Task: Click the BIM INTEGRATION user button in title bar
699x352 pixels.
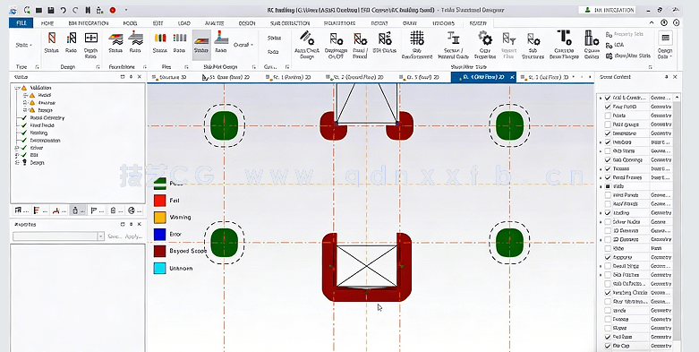Action: [607, 10]
